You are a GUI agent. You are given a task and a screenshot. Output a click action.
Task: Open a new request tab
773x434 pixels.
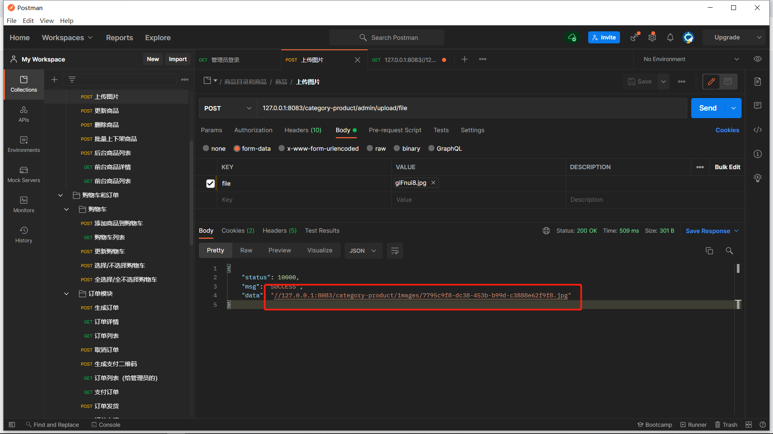(464, 59)
